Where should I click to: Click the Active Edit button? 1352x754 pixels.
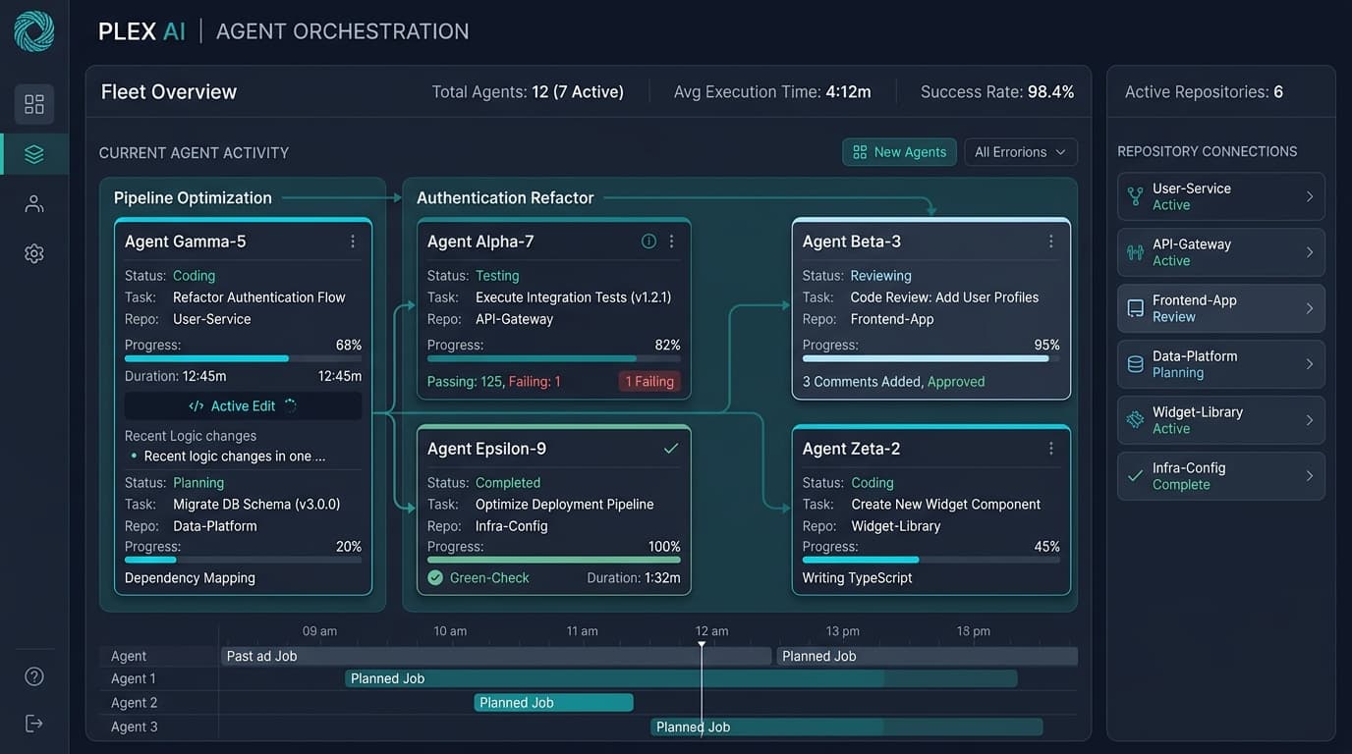(243, 405)
